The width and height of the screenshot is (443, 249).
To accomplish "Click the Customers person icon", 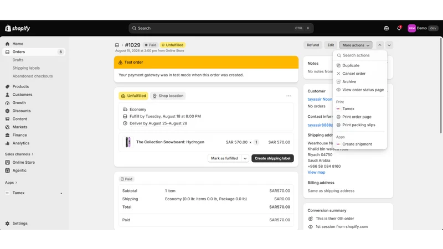I will pos(7,95).
